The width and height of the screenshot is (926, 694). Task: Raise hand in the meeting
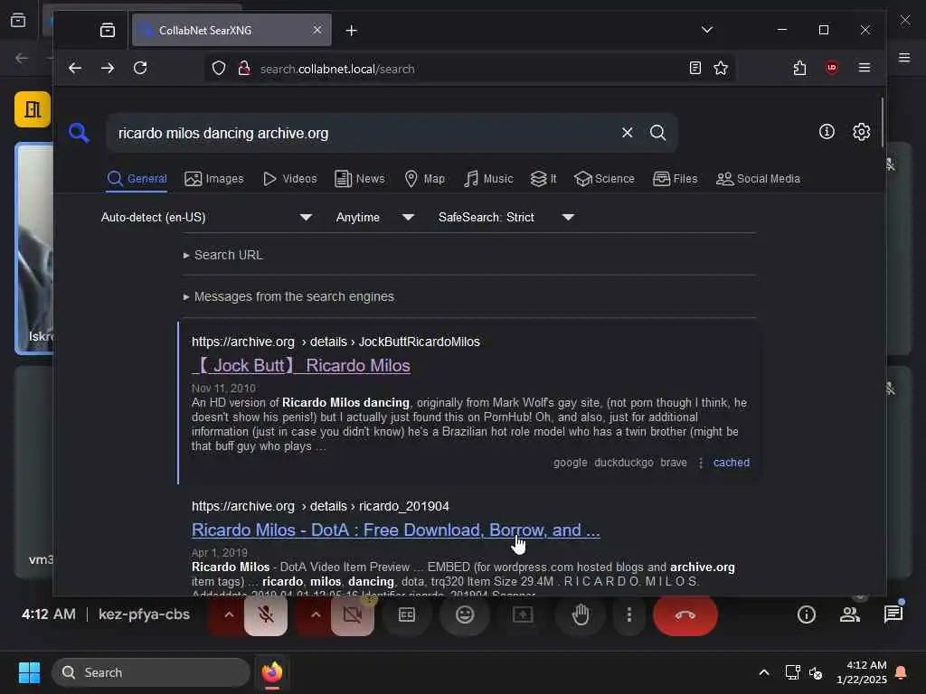tap(581, 614)
